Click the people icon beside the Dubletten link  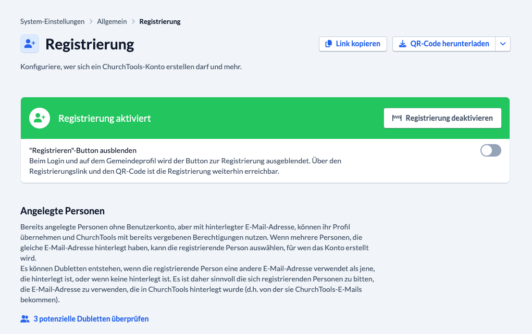pyautogui.click(x=25, y=319)
